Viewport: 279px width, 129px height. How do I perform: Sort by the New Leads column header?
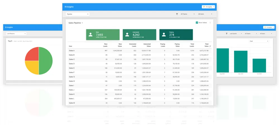pyautogui.click(x=105, y=45)
